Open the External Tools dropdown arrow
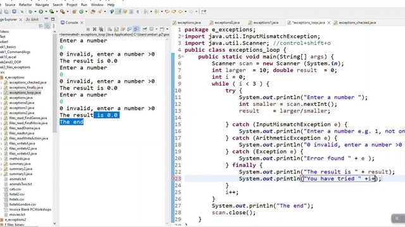 (68, 11)
